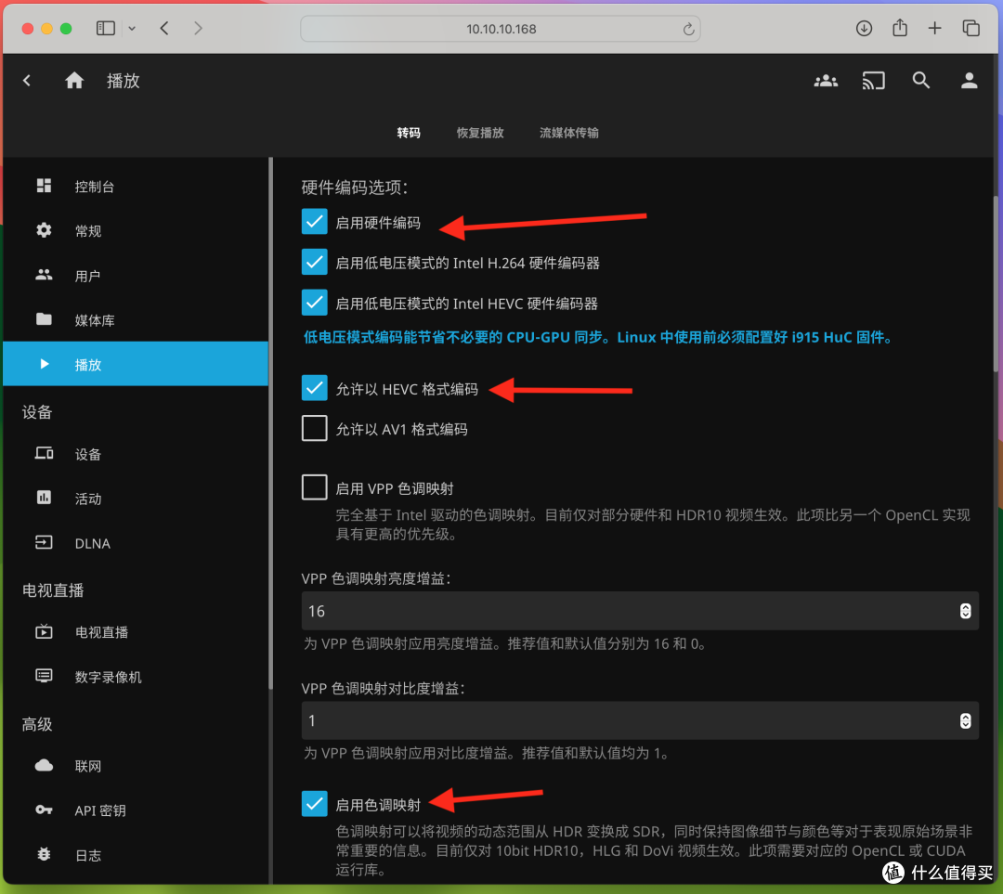
Task: Click the 硬件编码选项 heading
Action: pyautogui.click(x=355, y=187)
